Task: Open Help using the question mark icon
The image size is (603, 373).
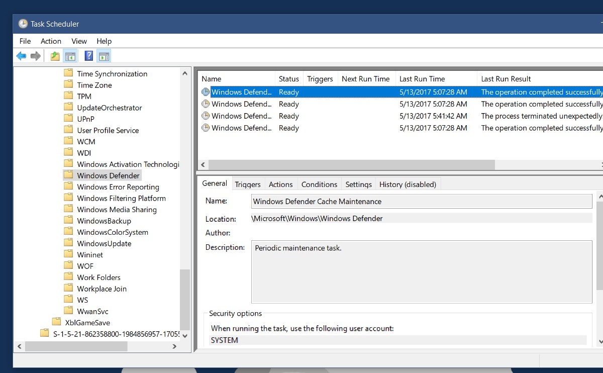Action: [x=88, y=56]
